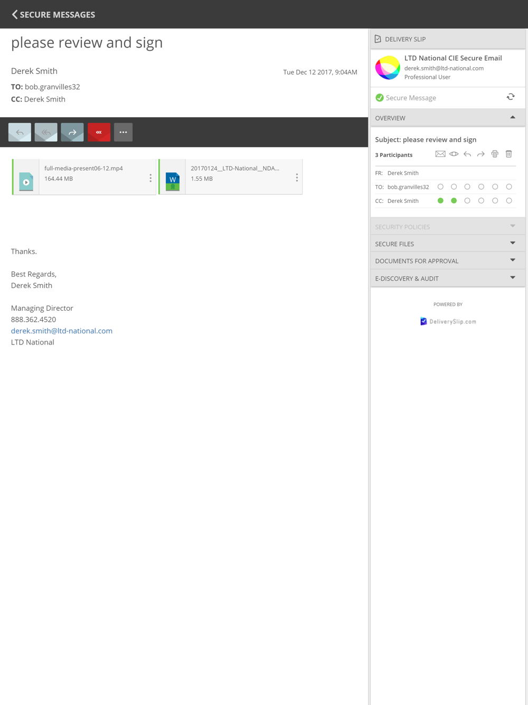Image resolution: width=528 pixels, height=705 pixels.
Task: Click the eye viewed icon in Overview
Action: point(454,154)
